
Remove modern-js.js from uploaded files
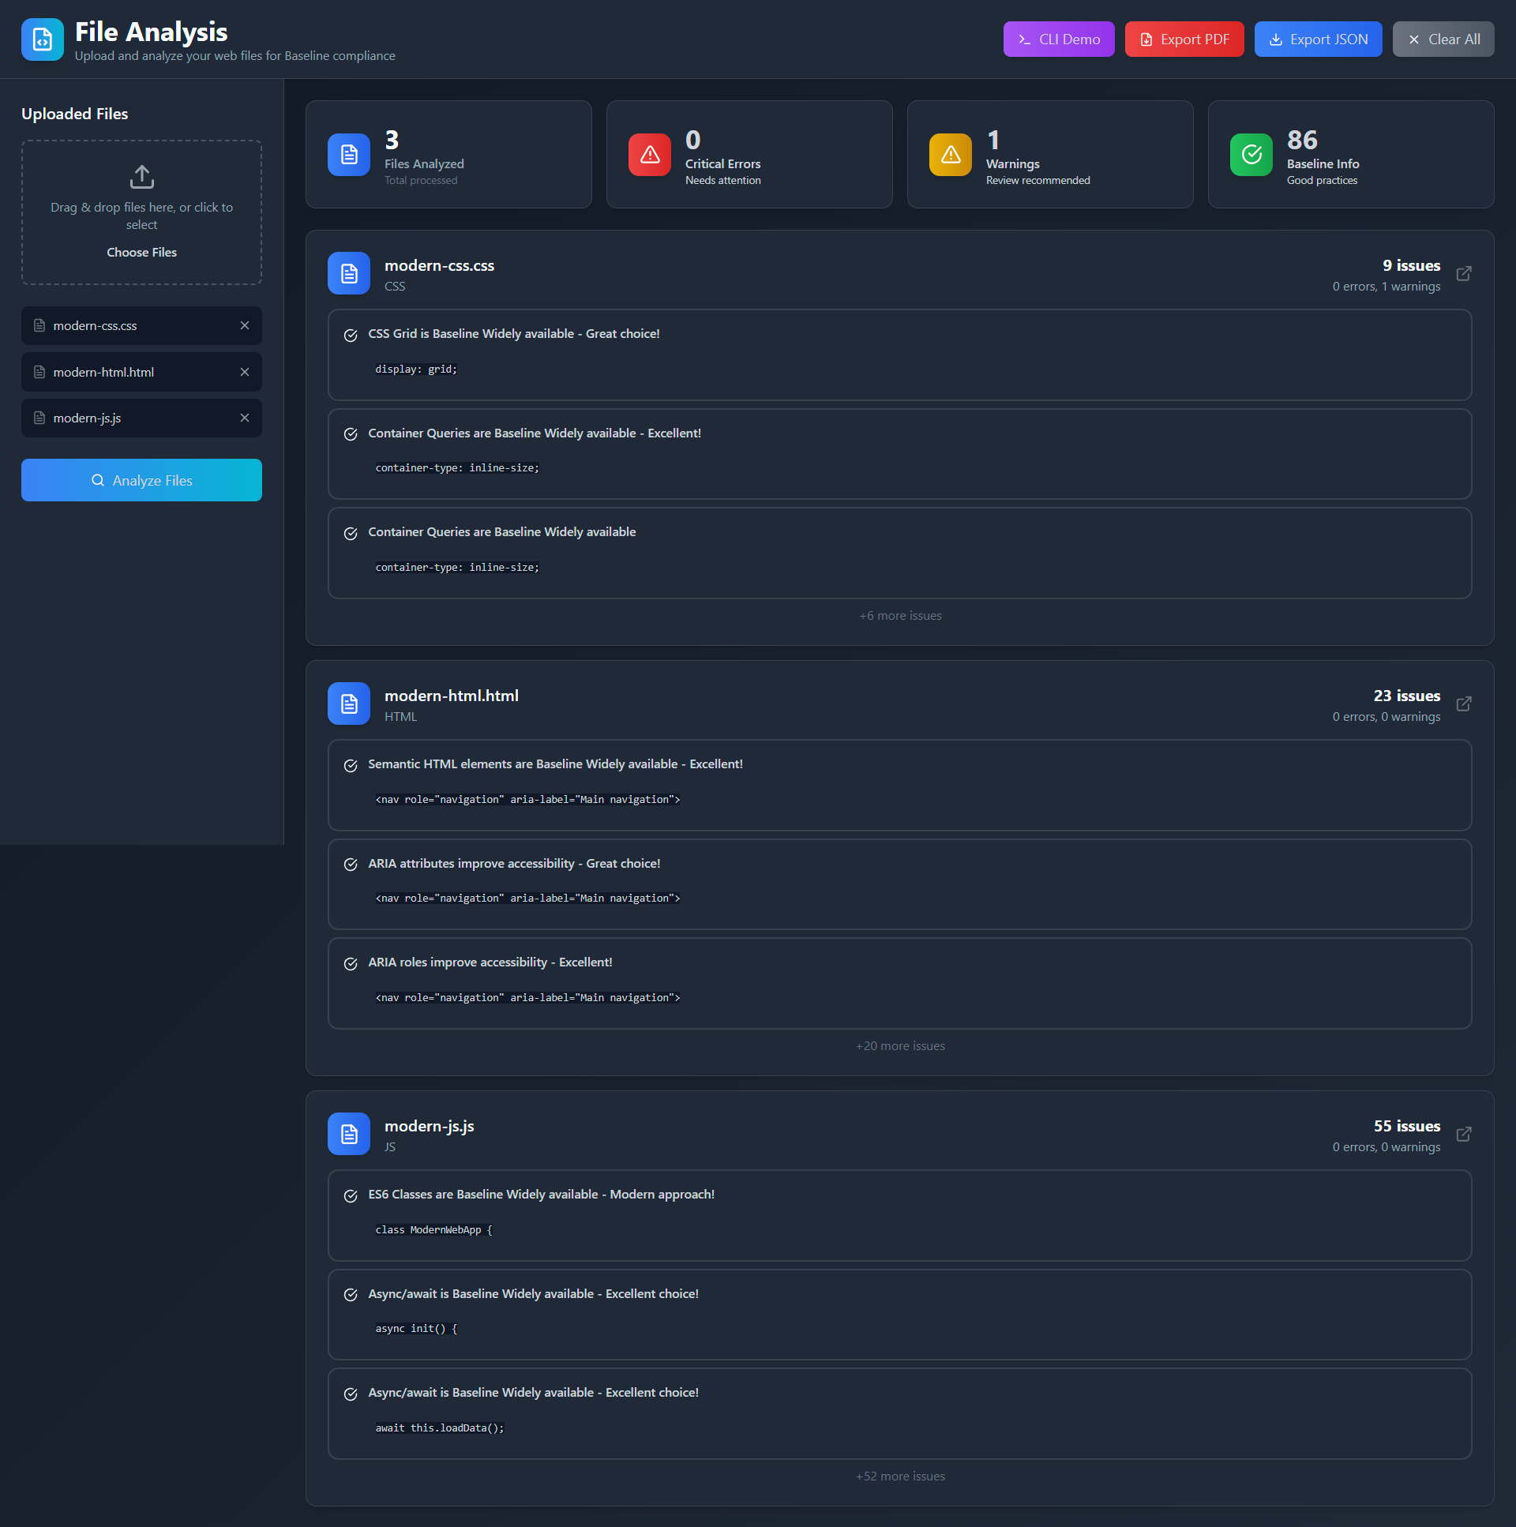[x=244, y=418]
